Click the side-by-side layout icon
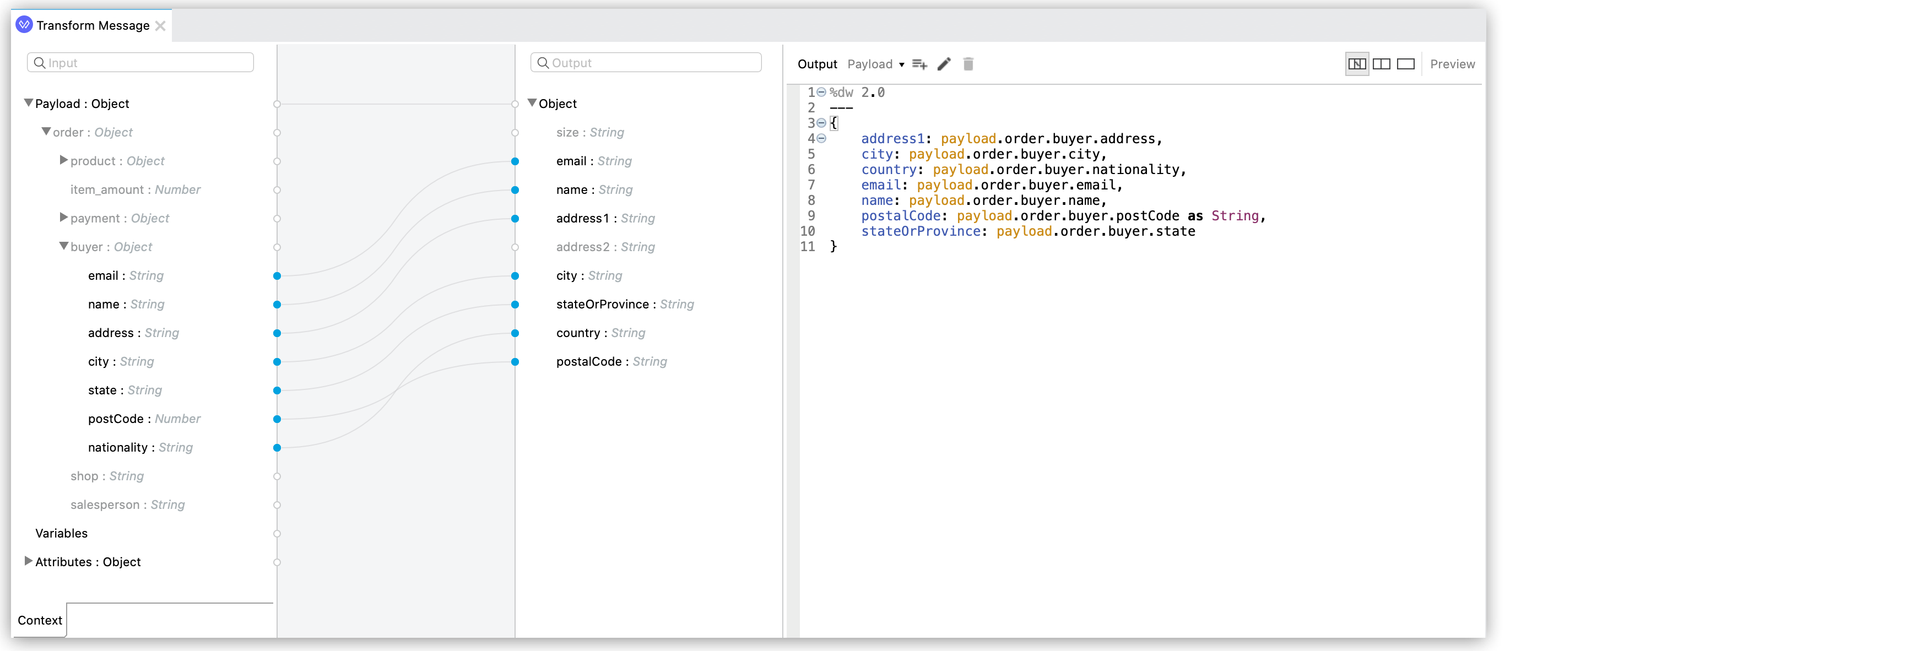The height and width of the screenshot is (651, 1927). [1378, 64]
